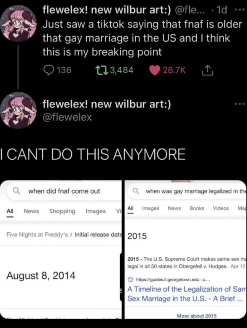The width and height of the screenshot is (247, 328).
Task: Click More about 2015 link
Action: 196,316
